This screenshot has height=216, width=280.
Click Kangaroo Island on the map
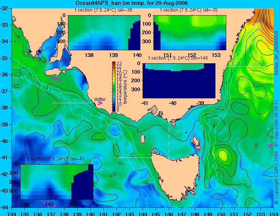[x=55, y=73]
